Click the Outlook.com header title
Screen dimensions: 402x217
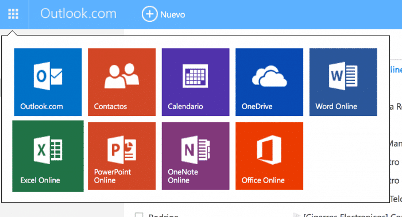click(78, 14)
